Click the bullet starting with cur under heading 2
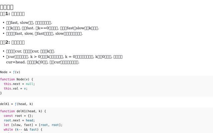Image resolution: width=213 pixels, height=133 pixels. 31,51
